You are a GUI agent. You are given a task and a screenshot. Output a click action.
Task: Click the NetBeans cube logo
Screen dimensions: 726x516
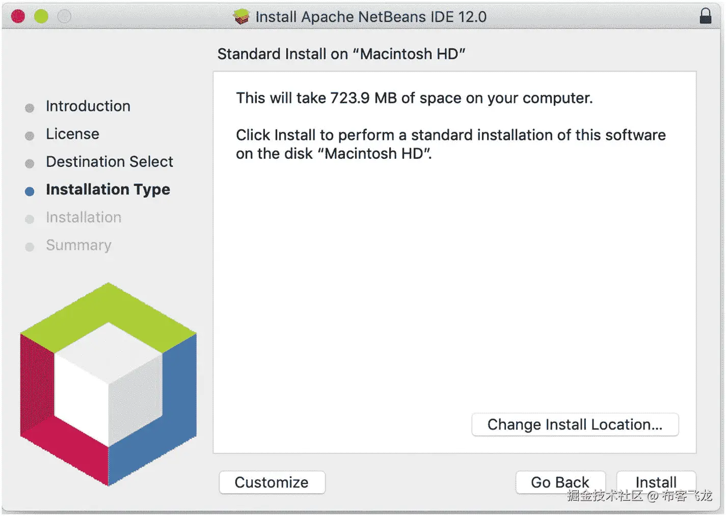click(x=109, y=384)
